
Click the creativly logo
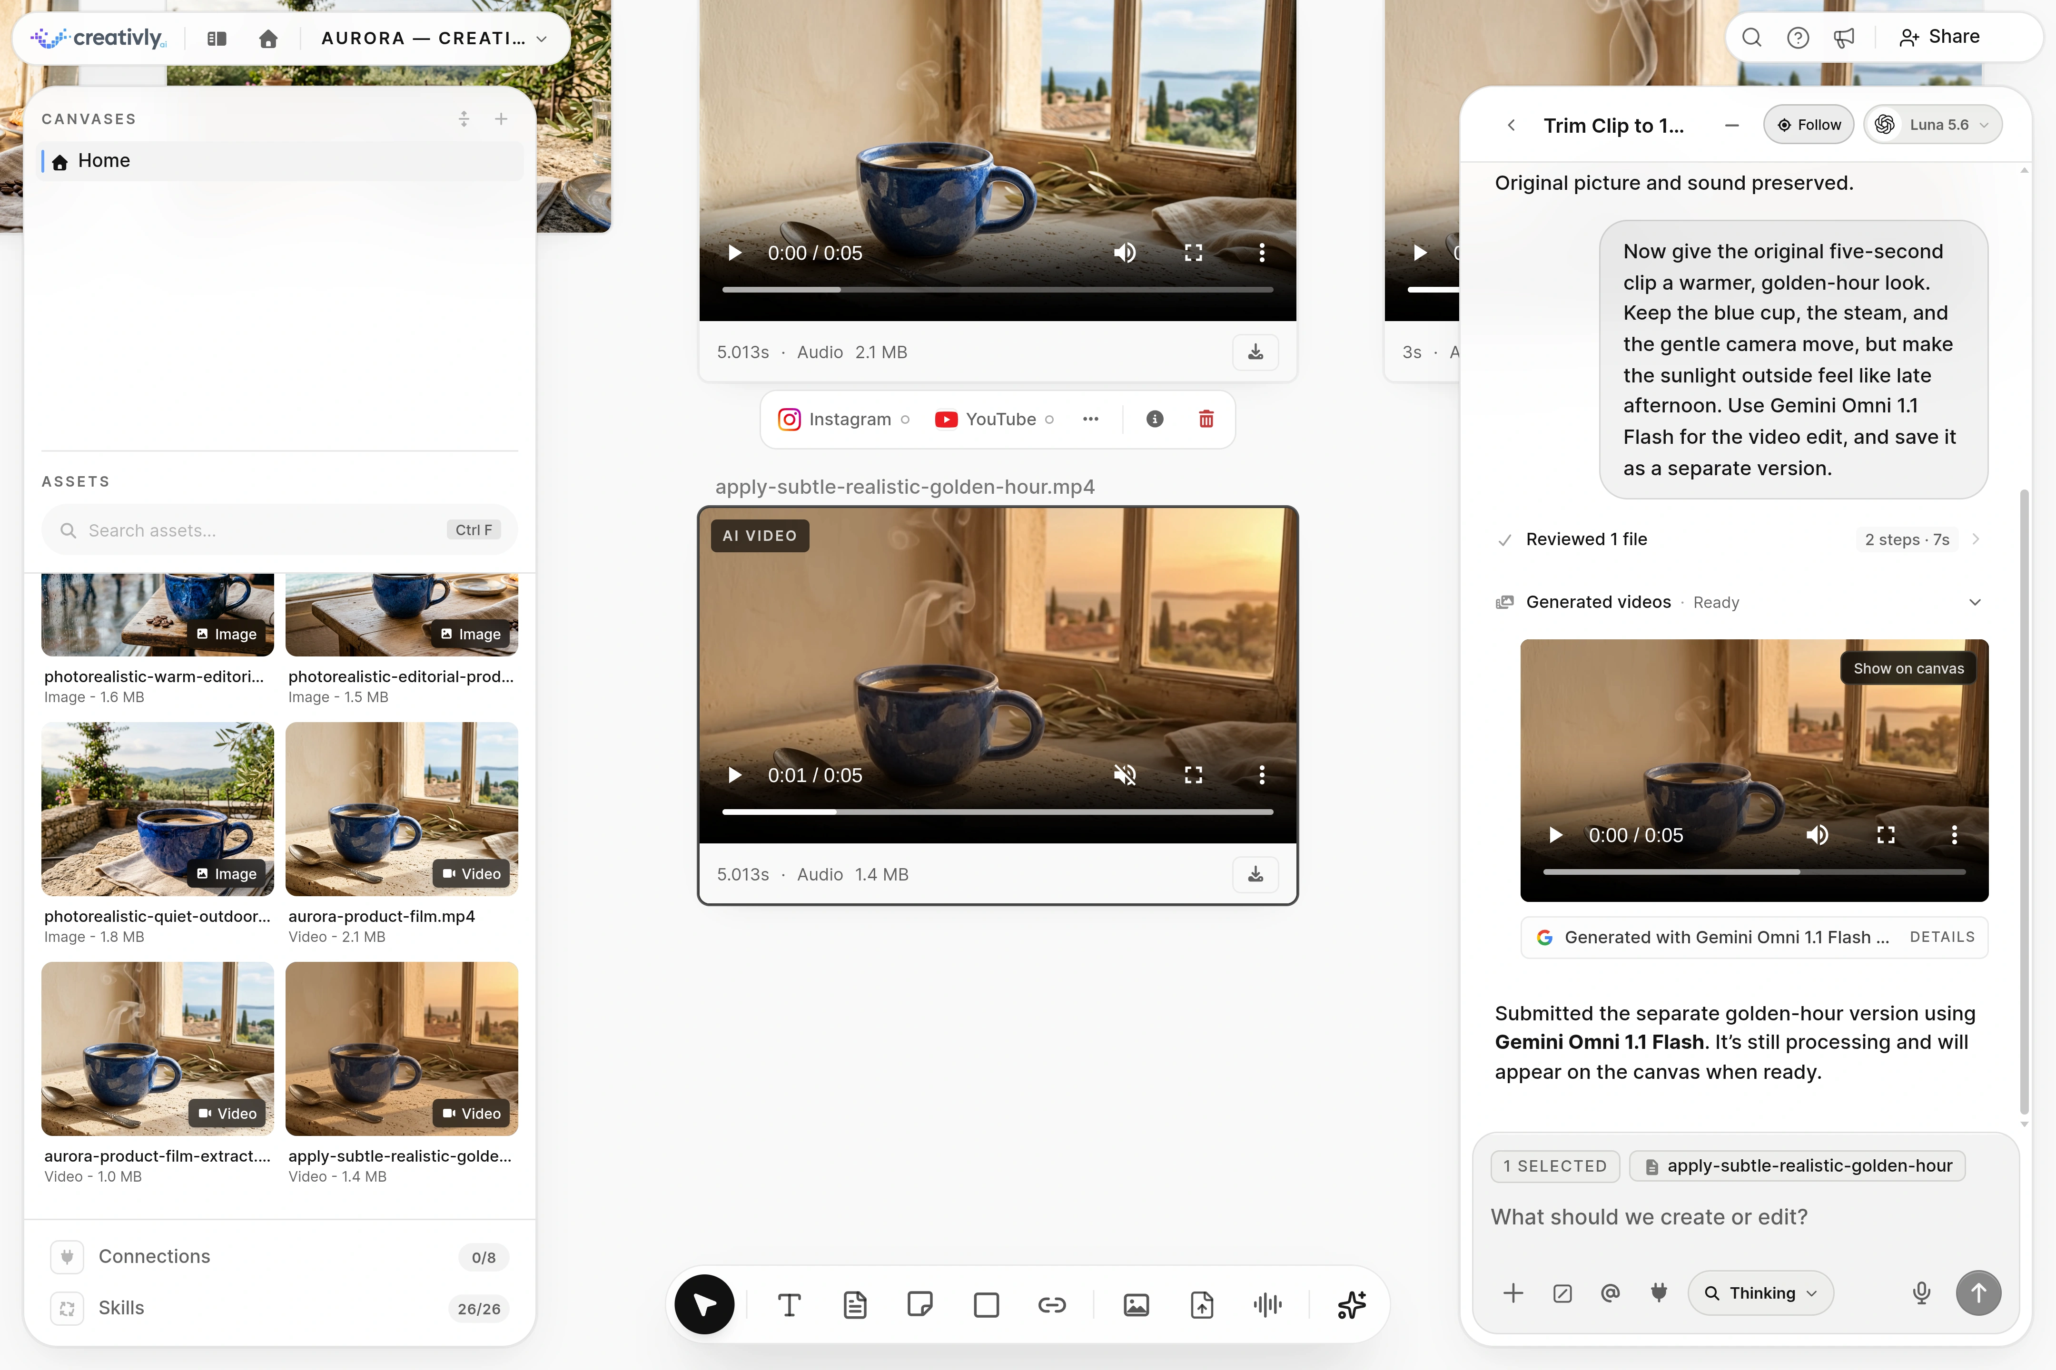point(98,39)
